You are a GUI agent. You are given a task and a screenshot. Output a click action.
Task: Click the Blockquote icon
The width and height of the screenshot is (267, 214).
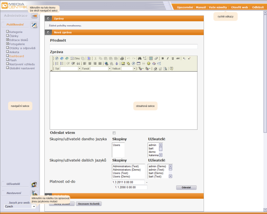coord(78,64)
